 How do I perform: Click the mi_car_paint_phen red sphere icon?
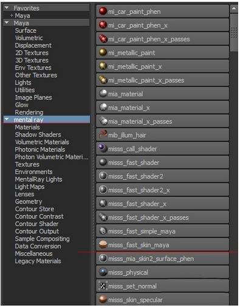(103, 11)
